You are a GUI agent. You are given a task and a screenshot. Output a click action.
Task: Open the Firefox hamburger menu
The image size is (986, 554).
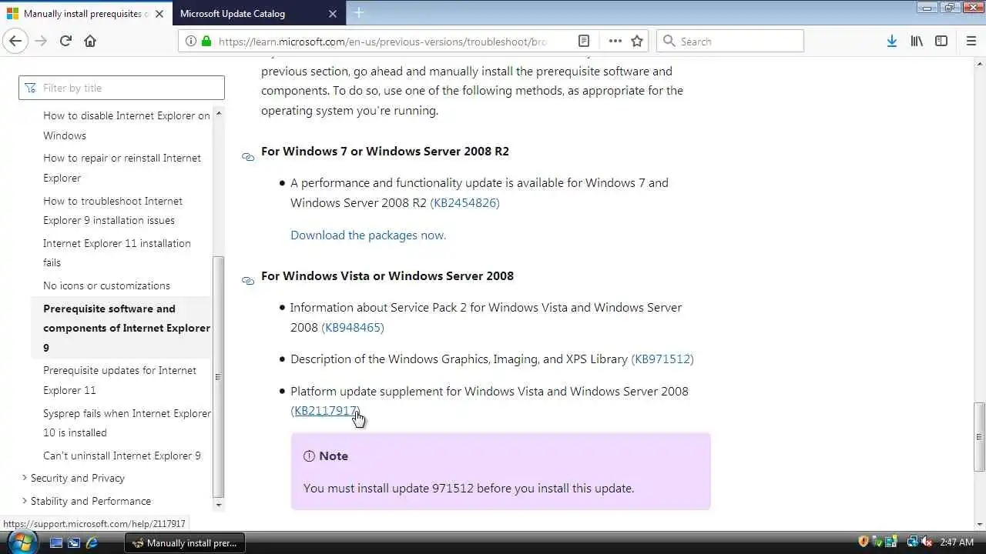[x=971, y=41]
